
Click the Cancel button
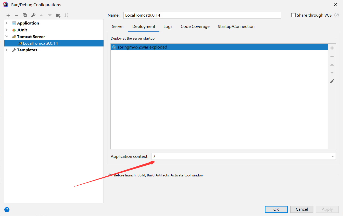tap(302, 209)
